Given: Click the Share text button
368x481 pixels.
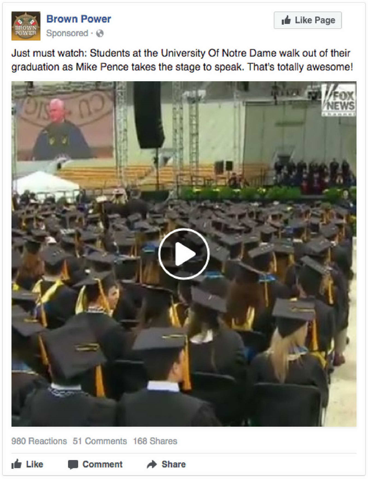Looking at the screenshot, I should click(x=174, y=464).
